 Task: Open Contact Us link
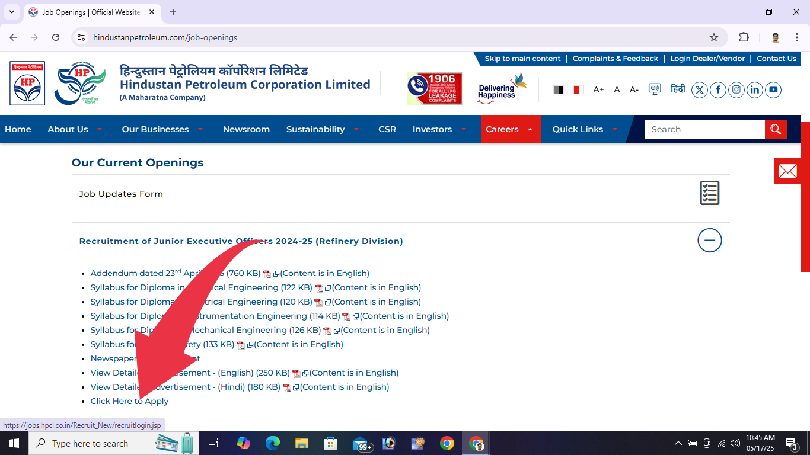click(x=776, y=59)
